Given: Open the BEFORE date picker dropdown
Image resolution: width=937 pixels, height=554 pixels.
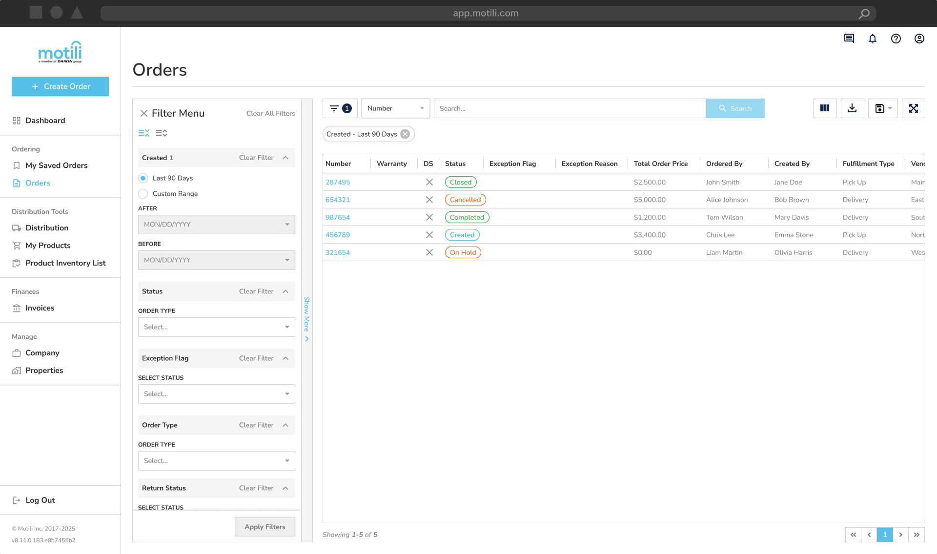Looking at the screenshot, I should click(x=217, y=260).
